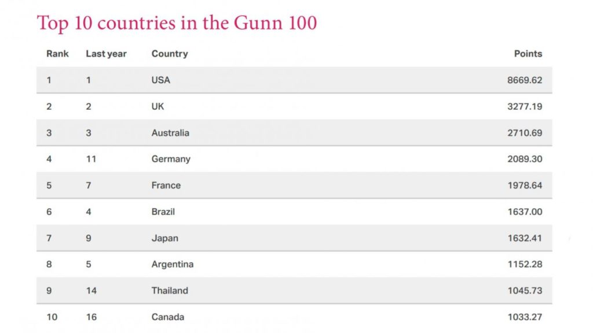Click Germany in the country column
This screenshot has width=593, height=333.
coord(171,159)
